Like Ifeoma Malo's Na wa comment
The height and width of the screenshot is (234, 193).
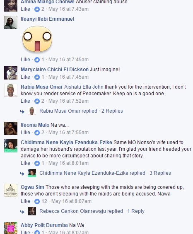[x=25, y=133]
